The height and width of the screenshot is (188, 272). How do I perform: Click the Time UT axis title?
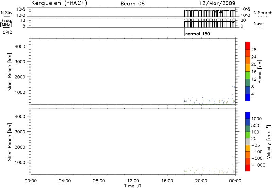click(x=133, y=186)
